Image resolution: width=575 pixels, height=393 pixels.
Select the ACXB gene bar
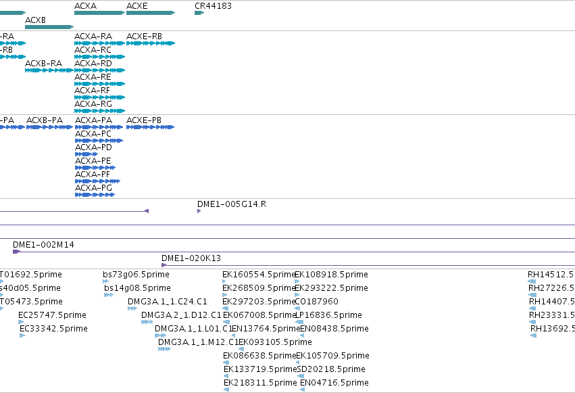(49, 27)
